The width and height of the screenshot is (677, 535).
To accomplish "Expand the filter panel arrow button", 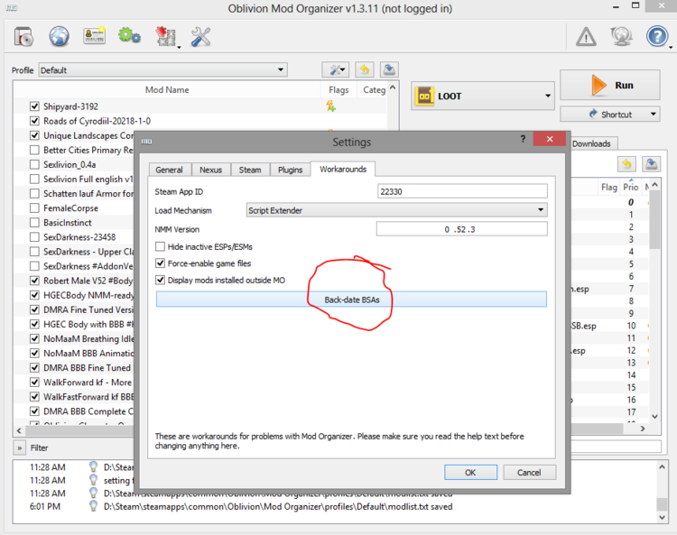I will [x=20, y=447].
